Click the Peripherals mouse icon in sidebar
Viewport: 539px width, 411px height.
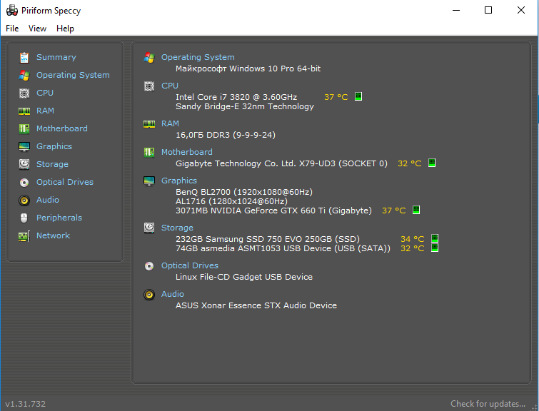24,218
